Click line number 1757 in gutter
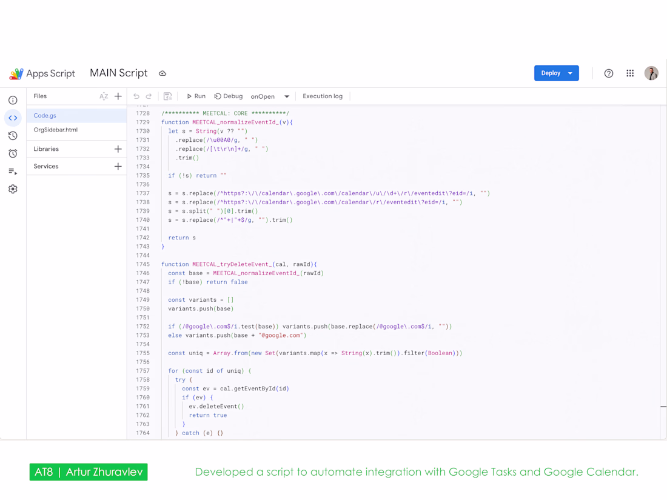667x500 pixels. [143, 371]
